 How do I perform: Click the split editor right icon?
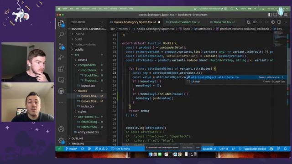click(x=279, y=22)
